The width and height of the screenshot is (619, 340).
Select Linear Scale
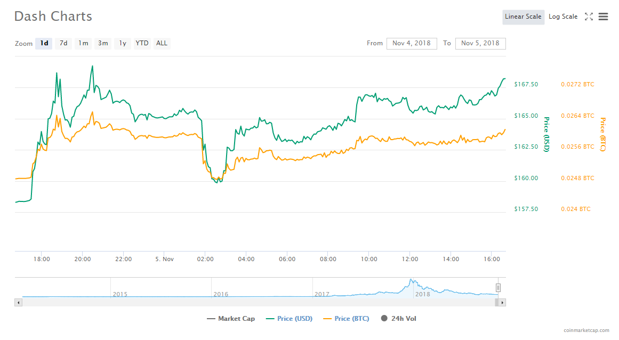click(523, 17)
